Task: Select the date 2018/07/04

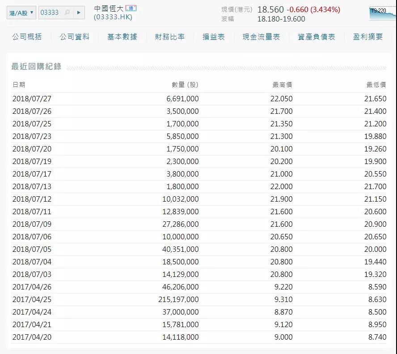Action: [32, 262]
